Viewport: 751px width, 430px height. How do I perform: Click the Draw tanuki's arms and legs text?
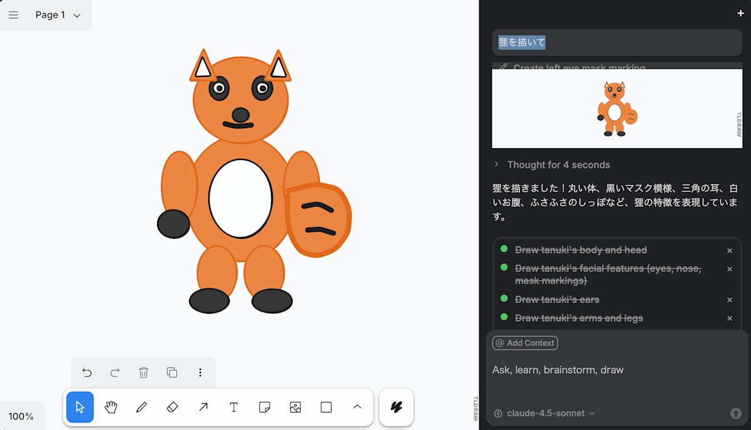coord(579,318)
